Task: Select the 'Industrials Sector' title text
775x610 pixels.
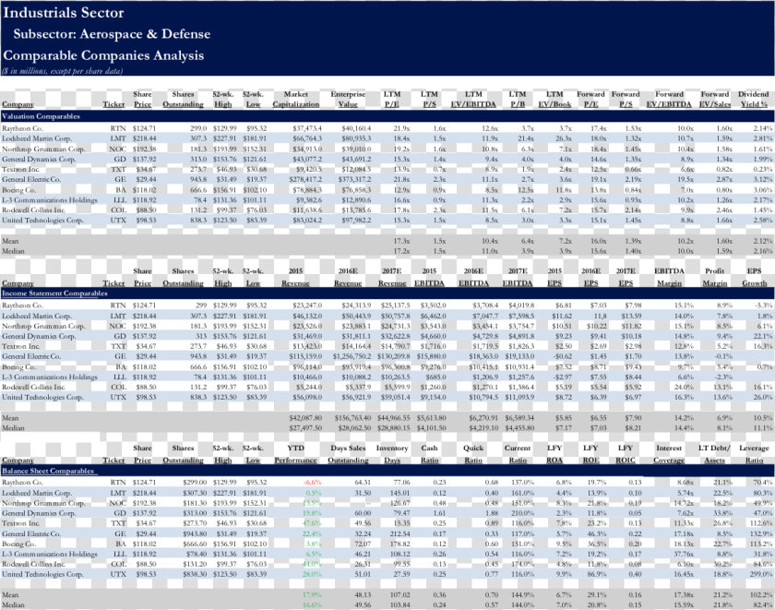Action: click(64, 12)
